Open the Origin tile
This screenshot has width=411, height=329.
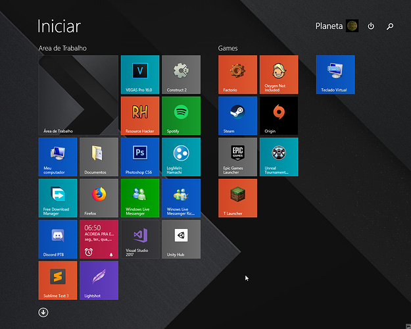pyautogui.click(x=279, y=116)
